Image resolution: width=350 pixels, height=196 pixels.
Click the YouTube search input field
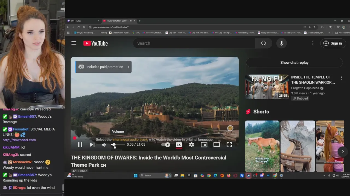tap(194, 43)
